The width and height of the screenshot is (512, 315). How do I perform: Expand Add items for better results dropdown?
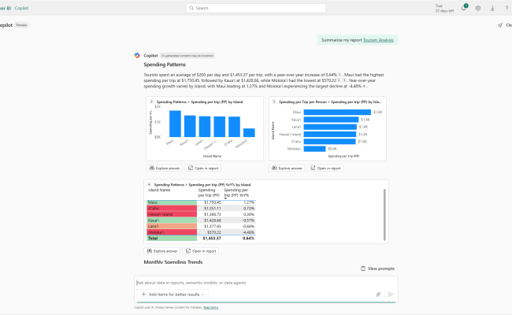[x=173, y=295]
